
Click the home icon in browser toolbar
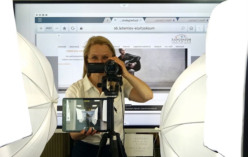[x=191, y=28]
